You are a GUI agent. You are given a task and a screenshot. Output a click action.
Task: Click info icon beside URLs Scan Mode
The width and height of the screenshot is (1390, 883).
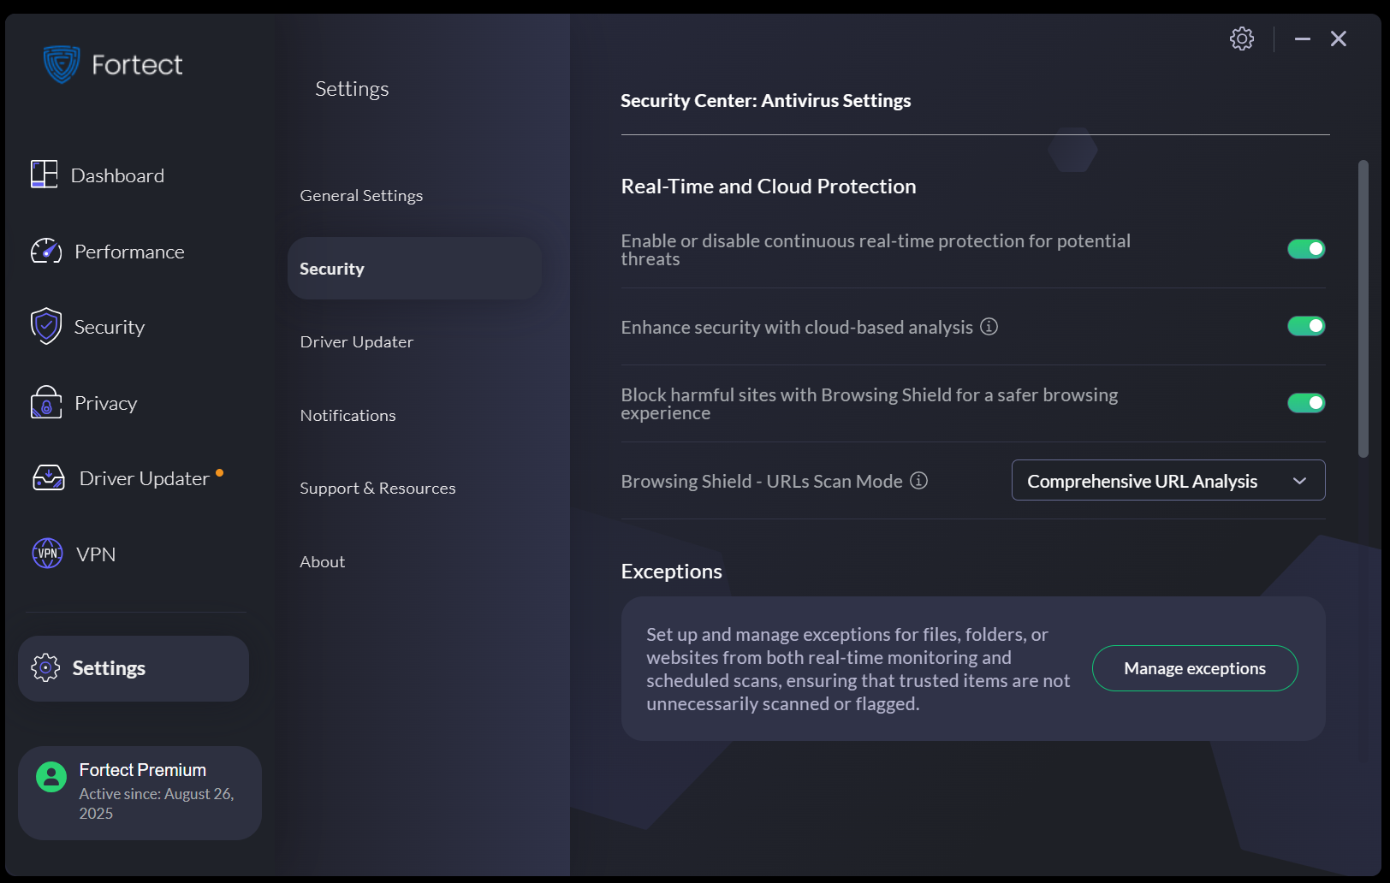(919, 481)
